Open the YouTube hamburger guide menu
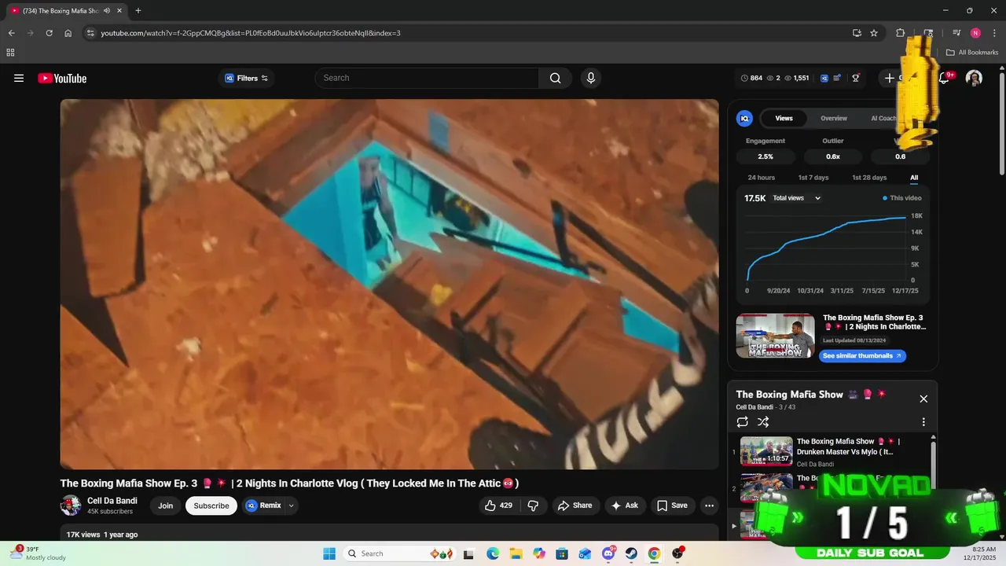 coord(19,78)
